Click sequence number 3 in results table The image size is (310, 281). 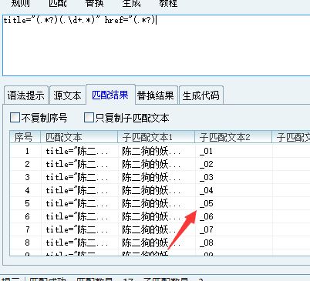pyautogui.click(x=27, y=177)
